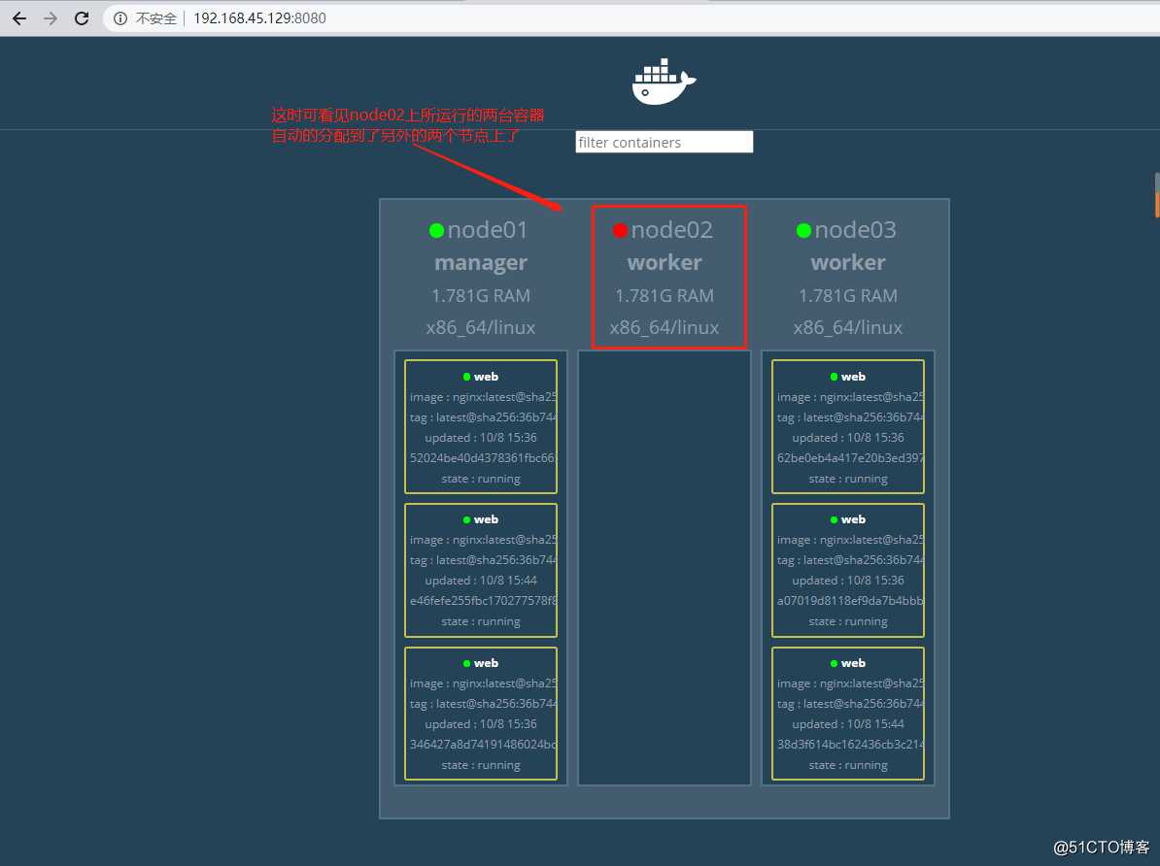Select the node03 worker header label
1160x866 pixels.
(x=848, y=262)
